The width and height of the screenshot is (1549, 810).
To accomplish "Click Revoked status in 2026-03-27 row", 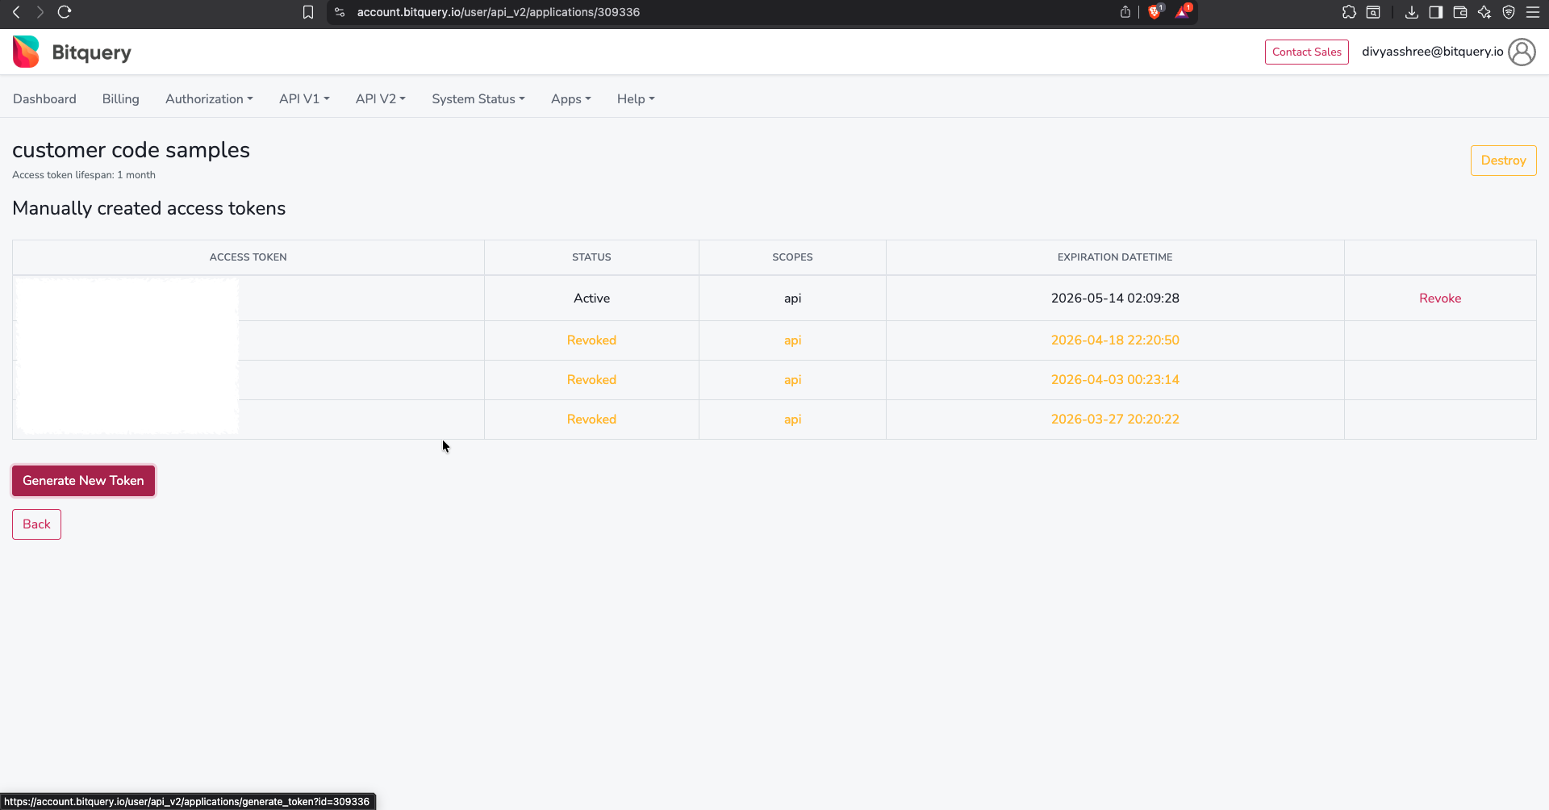I will point(591,419).
